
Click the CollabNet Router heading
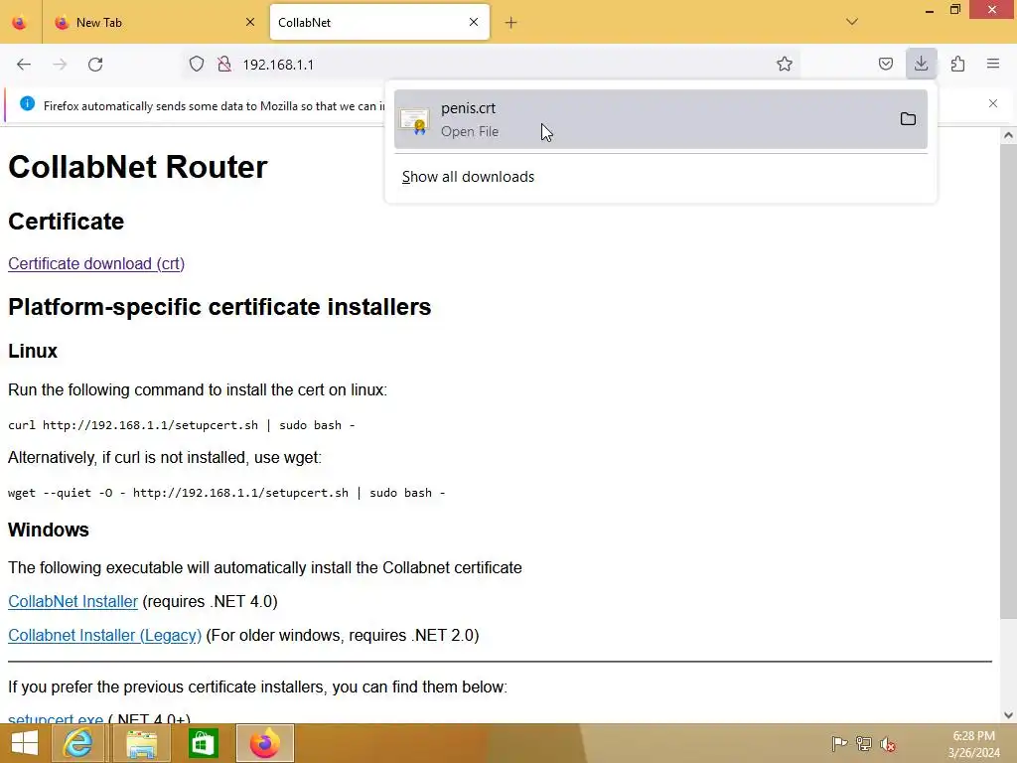click(x=137, y=167)
